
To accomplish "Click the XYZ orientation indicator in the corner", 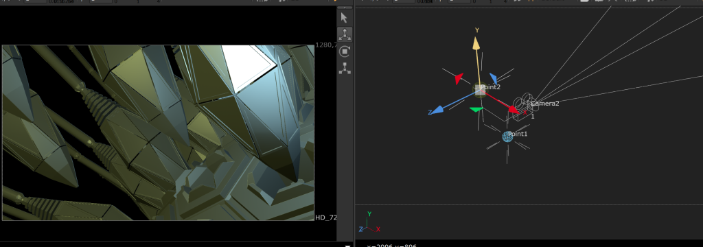I will click(x=369, y=222).
